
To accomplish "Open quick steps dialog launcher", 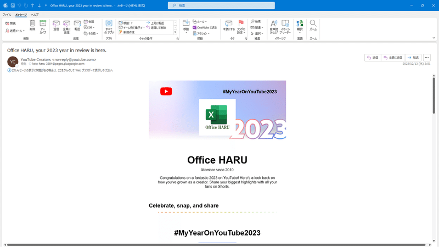I will (177, 38).
